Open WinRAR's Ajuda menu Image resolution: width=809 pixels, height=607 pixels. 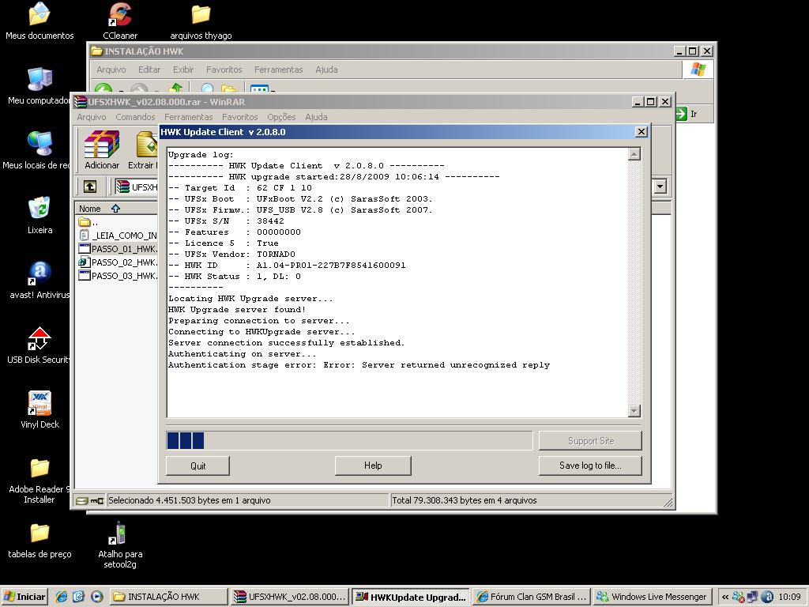(316, 117)
